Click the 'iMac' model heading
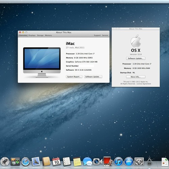 pos(70,44)
